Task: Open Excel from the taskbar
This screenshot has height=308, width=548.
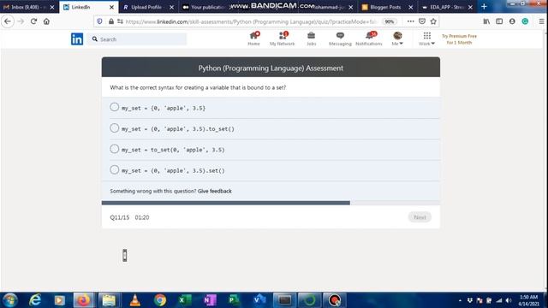Action: [x=184, y=300]
